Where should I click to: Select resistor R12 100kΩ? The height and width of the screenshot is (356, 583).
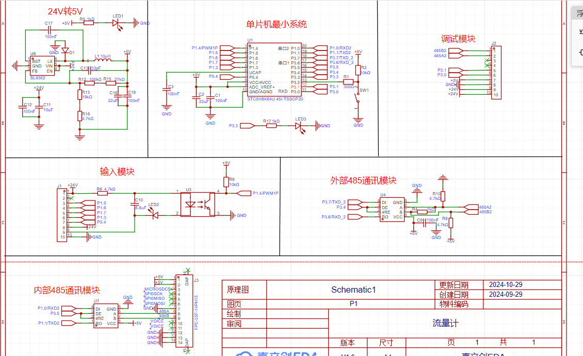(89, 83)
